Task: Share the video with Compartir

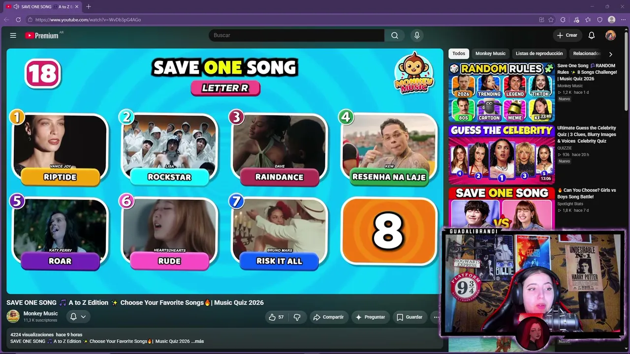Action: pos(328,317)
